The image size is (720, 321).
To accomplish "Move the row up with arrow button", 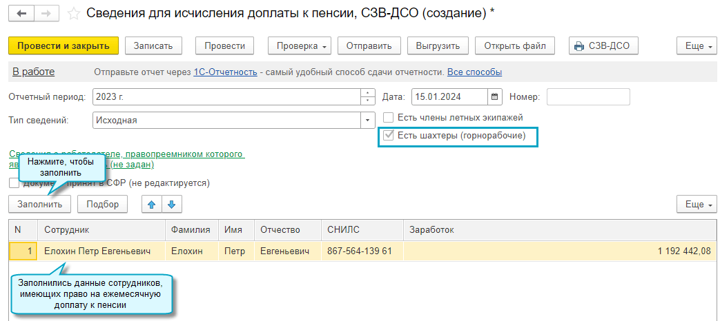I will coord(151,204).
